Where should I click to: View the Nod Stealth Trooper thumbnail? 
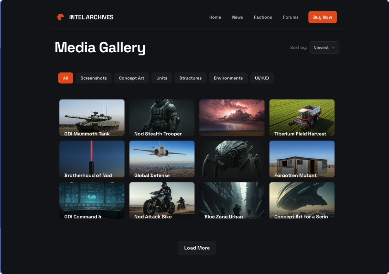click(x=162, y=117)
